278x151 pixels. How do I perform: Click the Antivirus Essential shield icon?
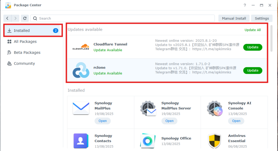[x=214, y=141]
